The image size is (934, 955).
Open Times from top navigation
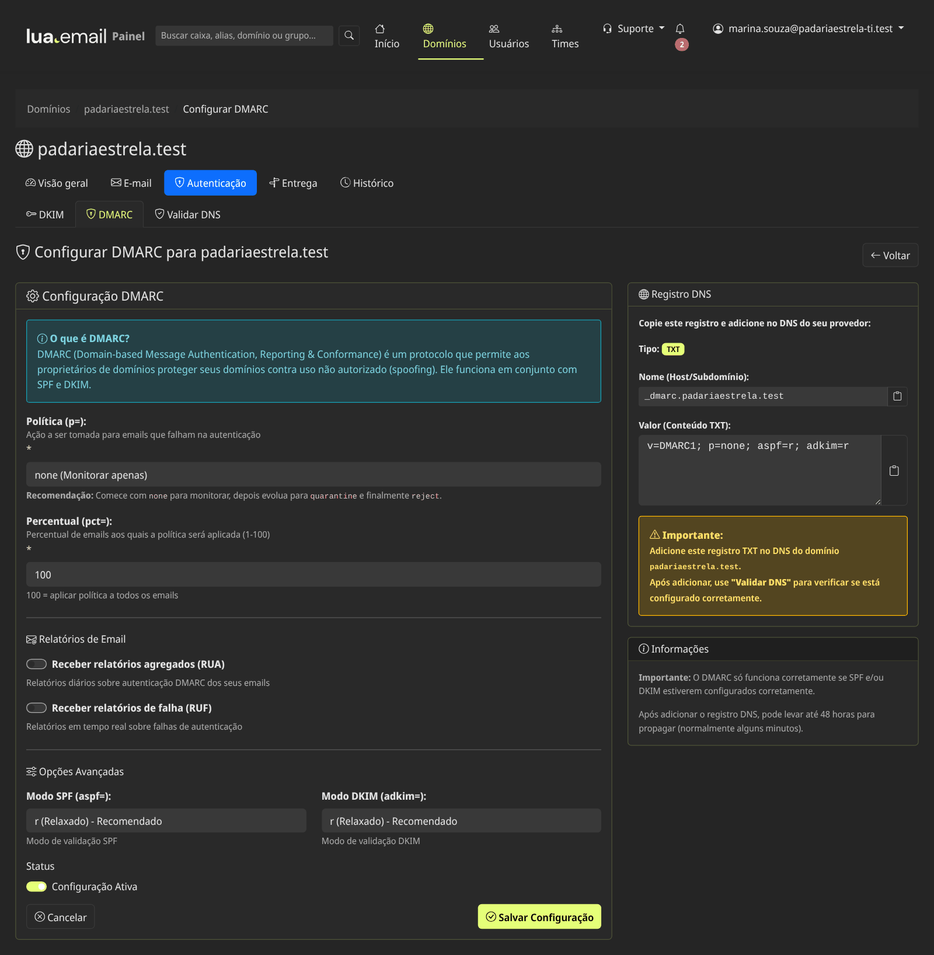(565, 36)
